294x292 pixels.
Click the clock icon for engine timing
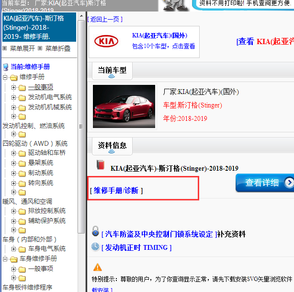point(95,246)
